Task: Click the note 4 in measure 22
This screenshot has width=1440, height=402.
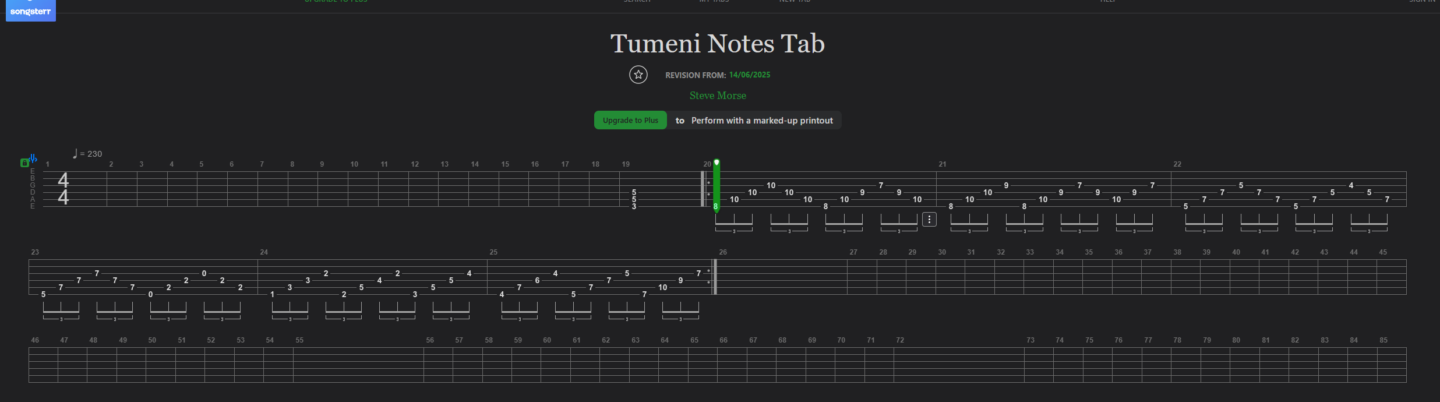Action: (1351, 185)
